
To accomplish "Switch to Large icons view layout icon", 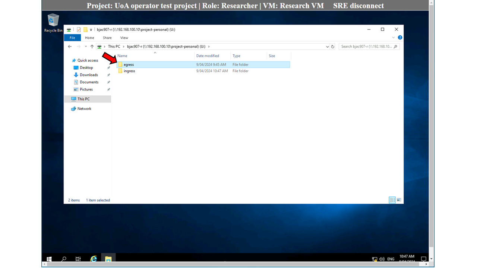I will click(x=399, y=200).
